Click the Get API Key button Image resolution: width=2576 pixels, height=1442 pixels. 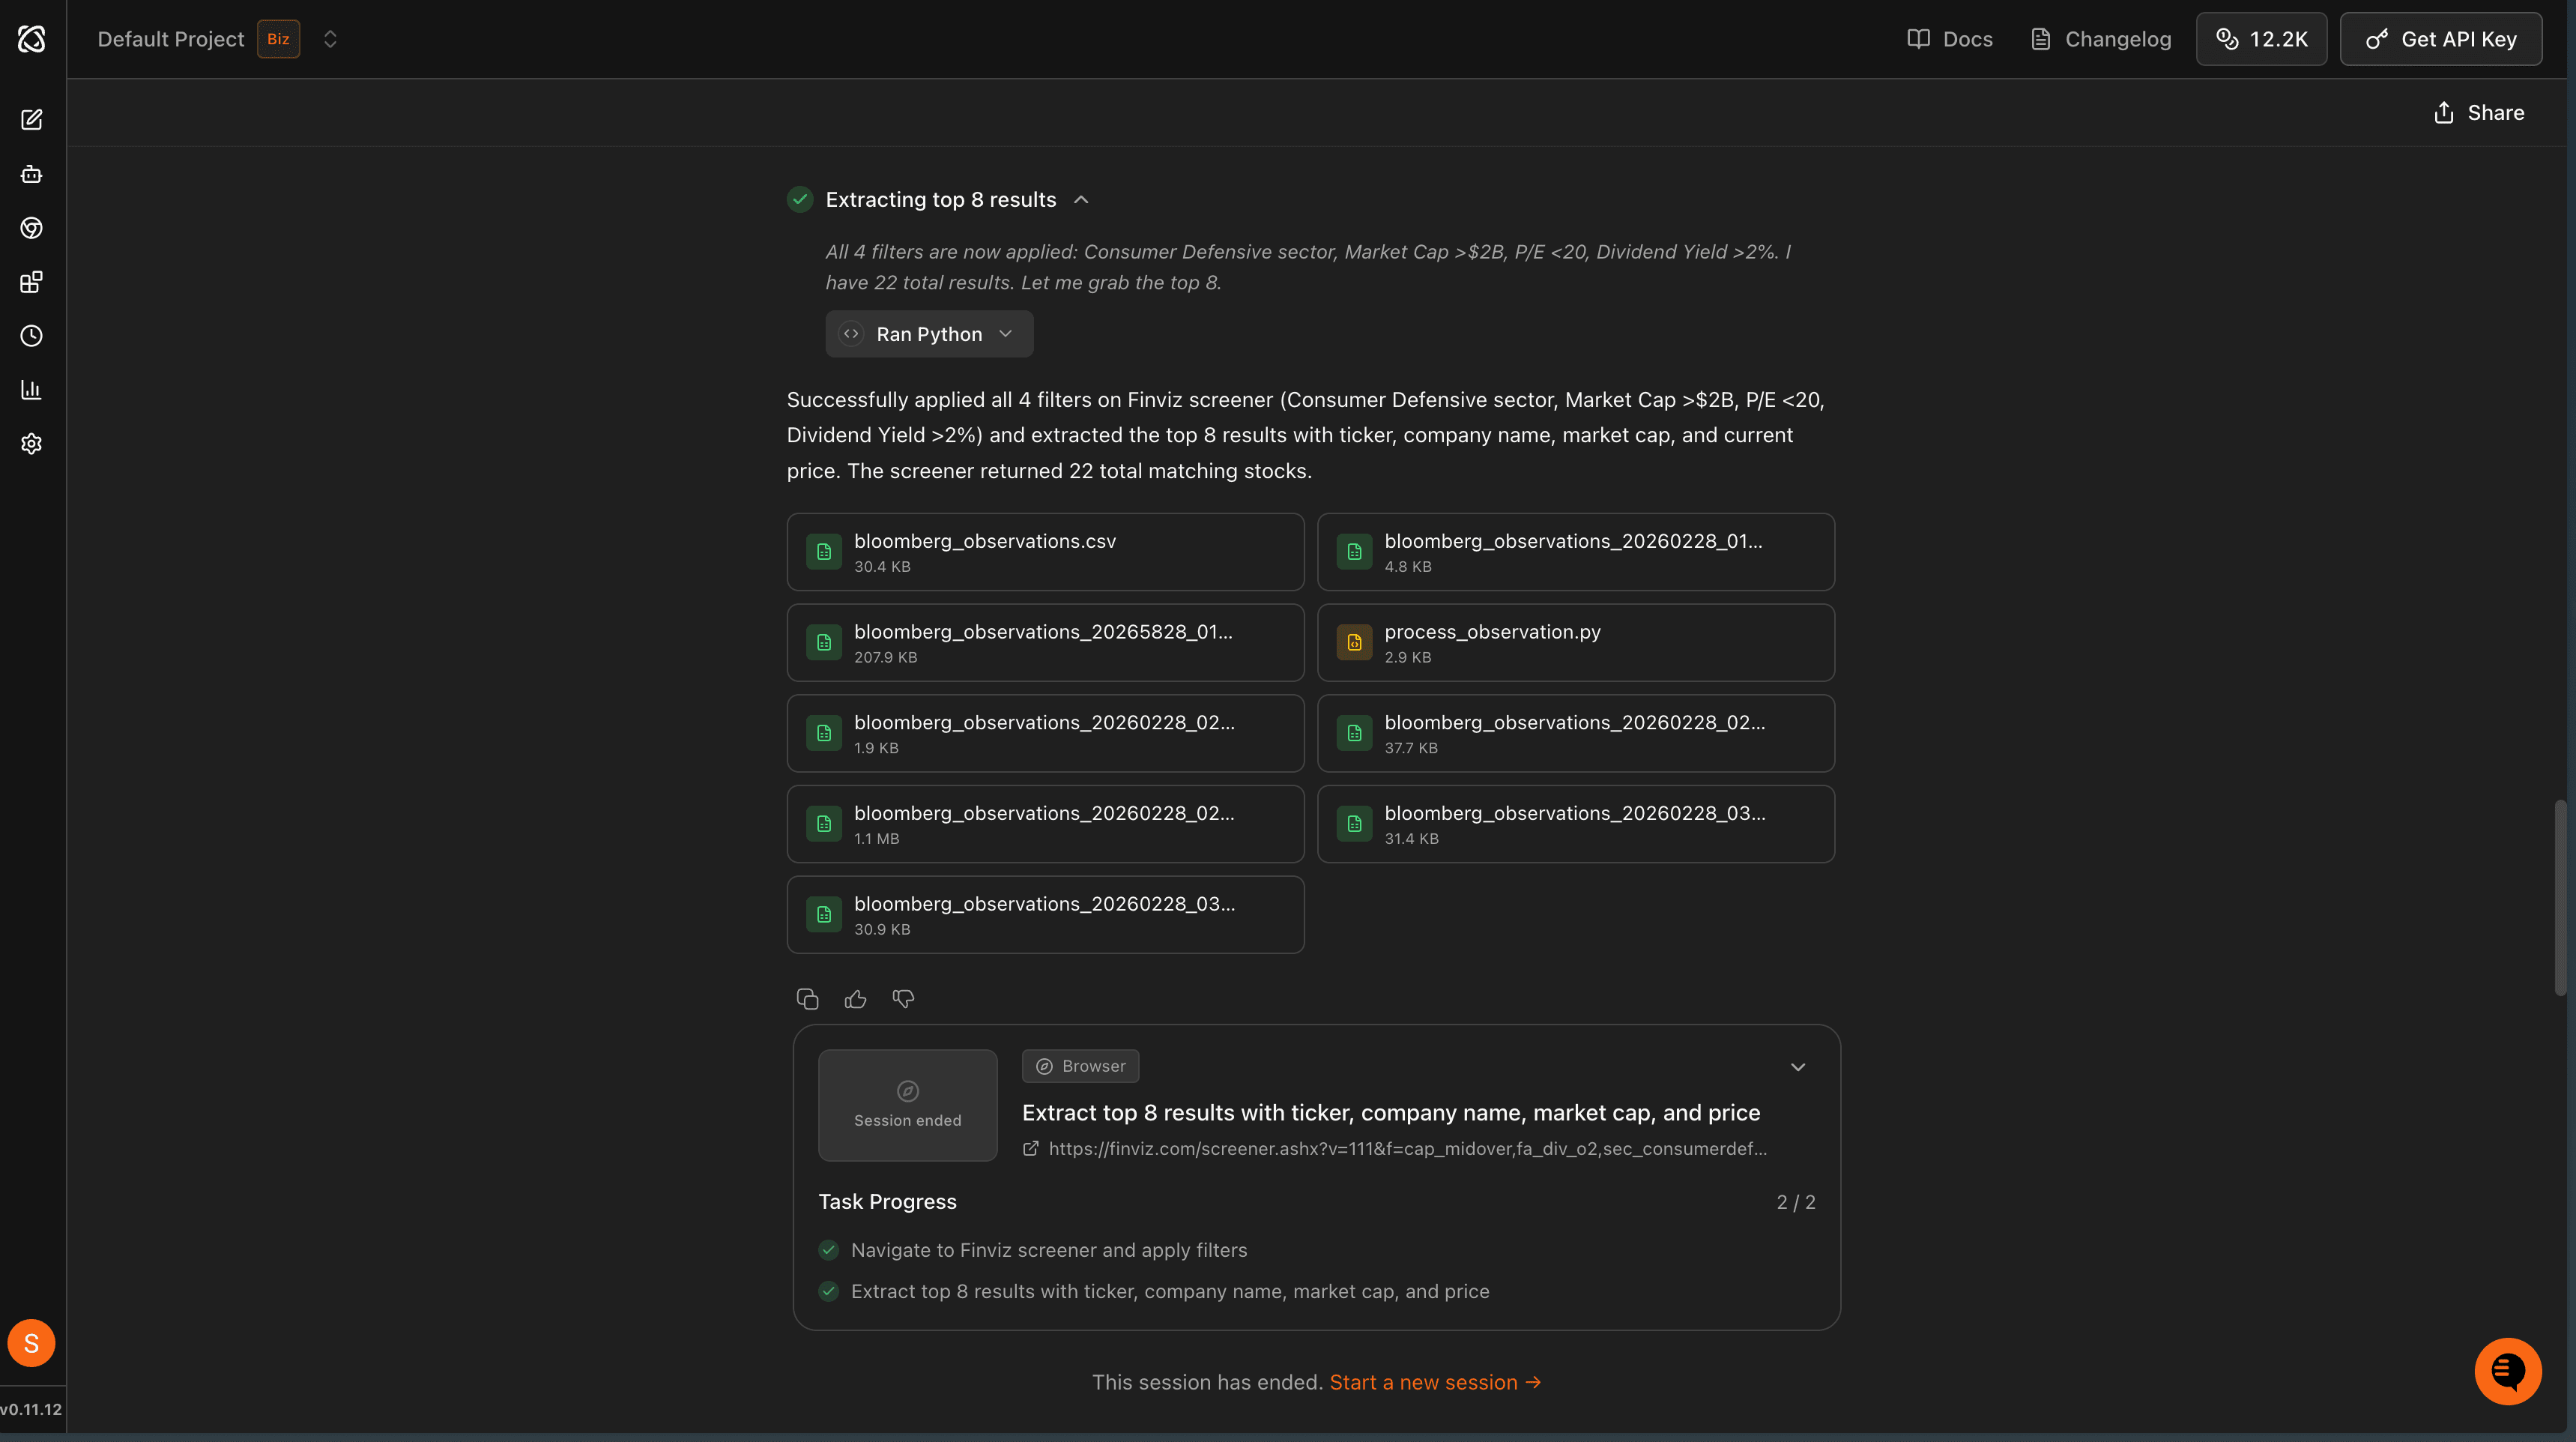point(2441,39)
